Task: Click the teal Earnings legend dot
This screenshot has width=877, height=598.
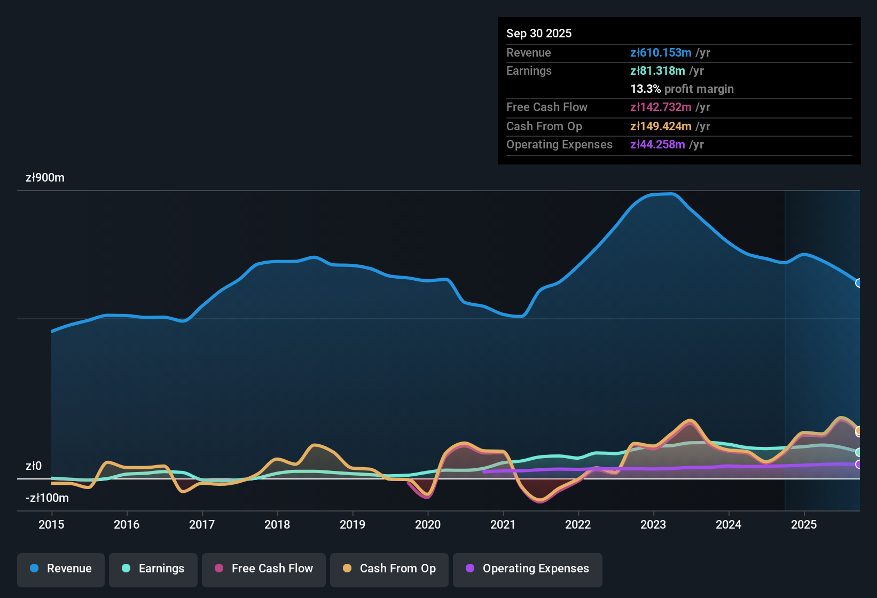Action: point(126,569)
